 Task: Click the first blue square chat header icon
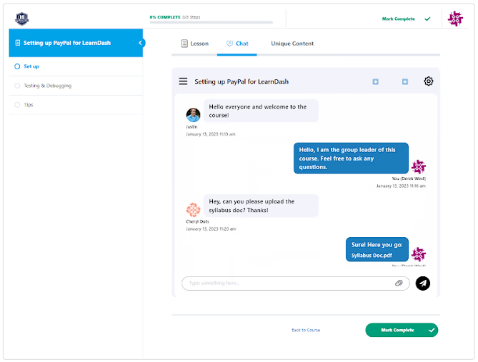376,81
